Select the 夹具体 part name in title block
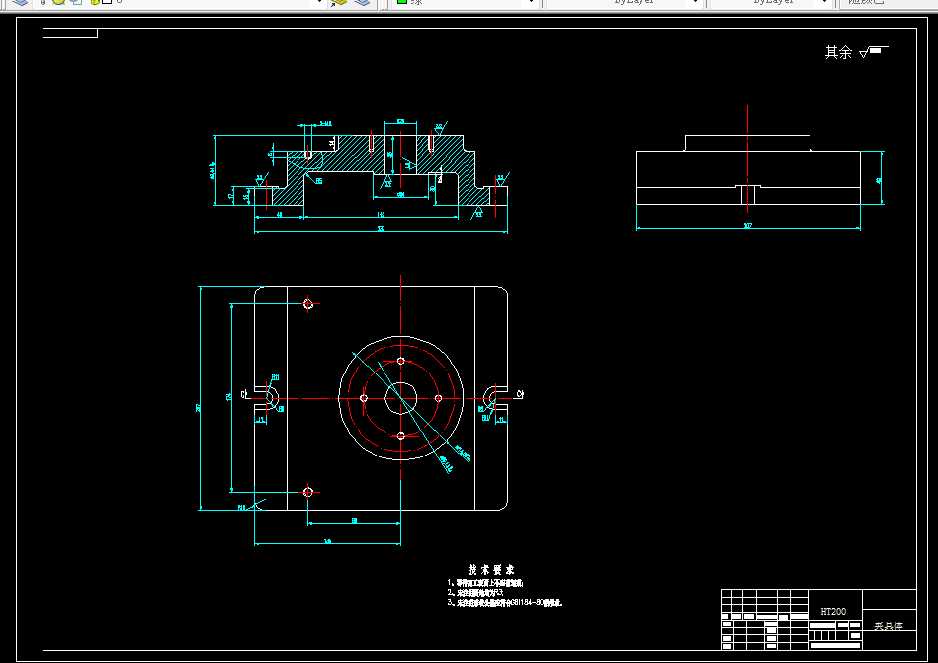Image resolution: width=938 pixels, height=663 pixels. pyautogui.click(x=889, y=625)
